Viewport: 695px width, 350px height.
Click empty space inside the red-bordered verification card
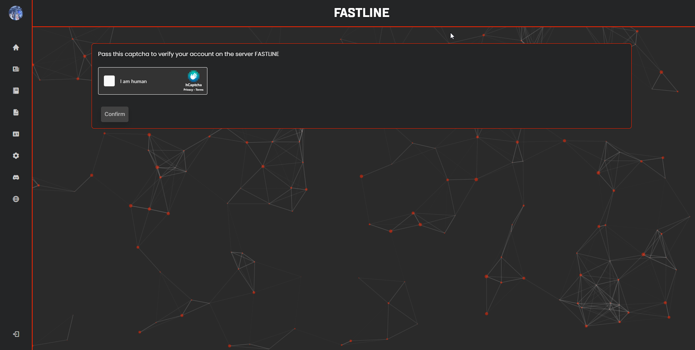point(398,94)
